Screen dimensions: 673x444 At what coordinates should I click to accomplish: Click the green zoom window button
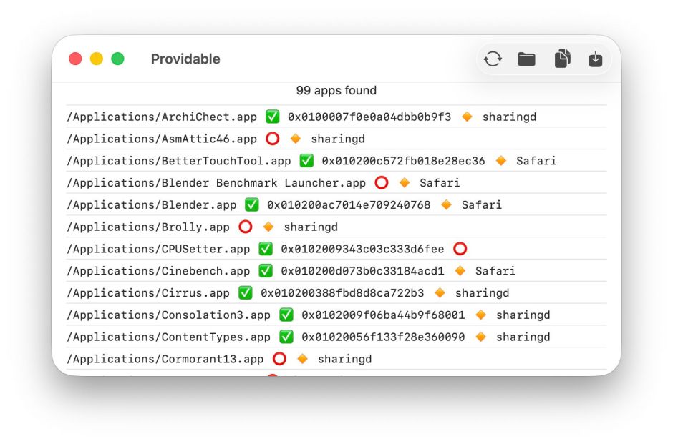117,59
